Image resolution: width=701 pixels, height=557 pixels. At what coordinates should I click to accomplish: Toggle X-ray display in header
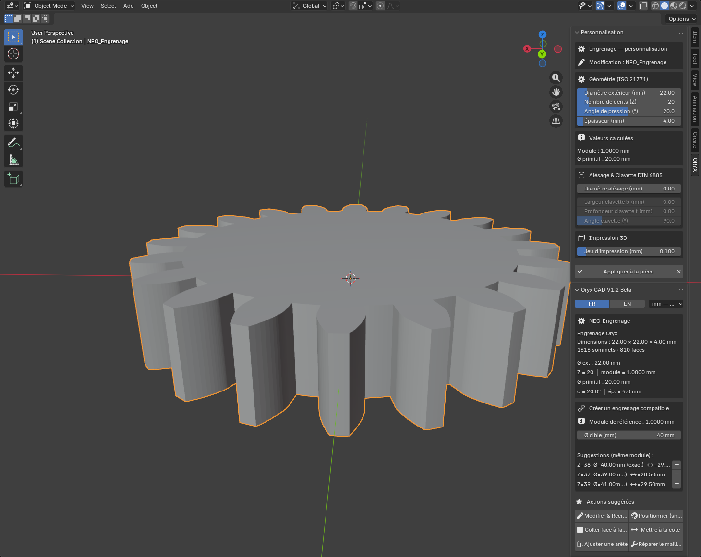[643, 6]
